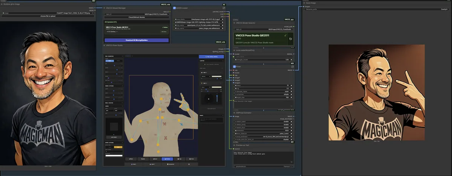Collapse the Save Image node
The width and height of the screenshot is (452, 176).
[x=304, y=3]
